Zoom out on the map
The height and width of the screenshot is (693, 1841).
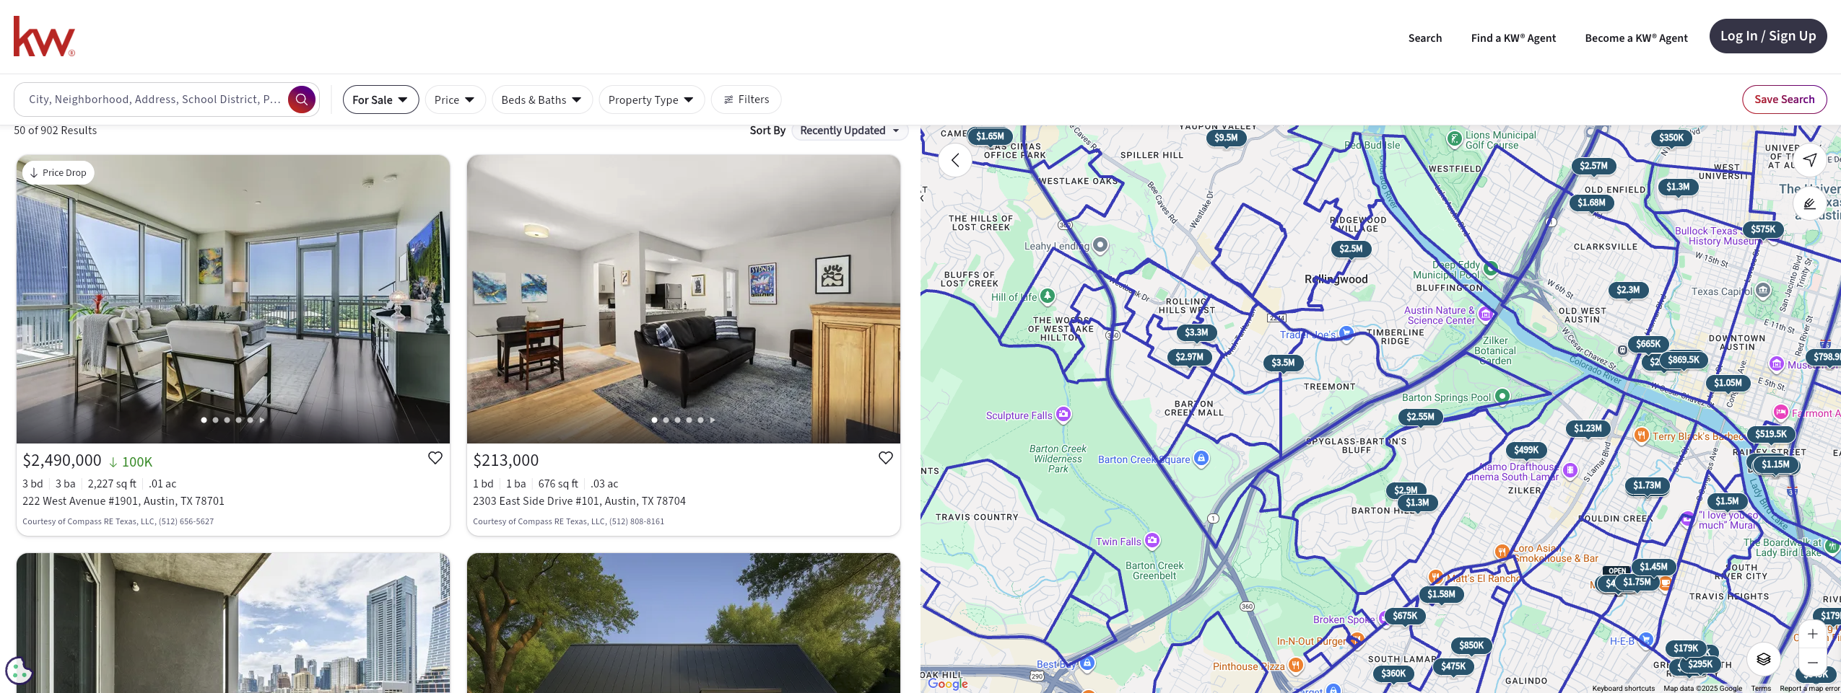click(1812, 662)
